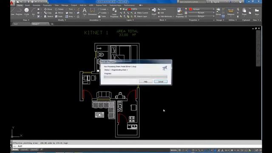The width and height of the screenshot is (272, 153).
Task: Toggle grid display in status bar
Action: click(x=180, y=150)
